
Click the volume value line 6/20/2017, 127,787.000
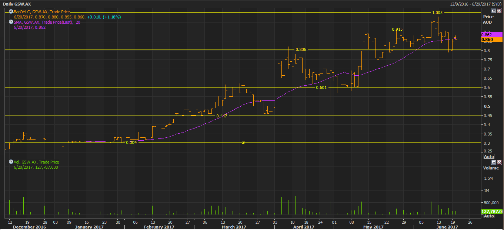tap(36, 167)
